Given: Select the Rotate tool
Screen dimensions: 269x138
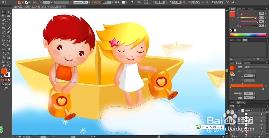Looking at the screenshot, I should click(x=3, y=37).
